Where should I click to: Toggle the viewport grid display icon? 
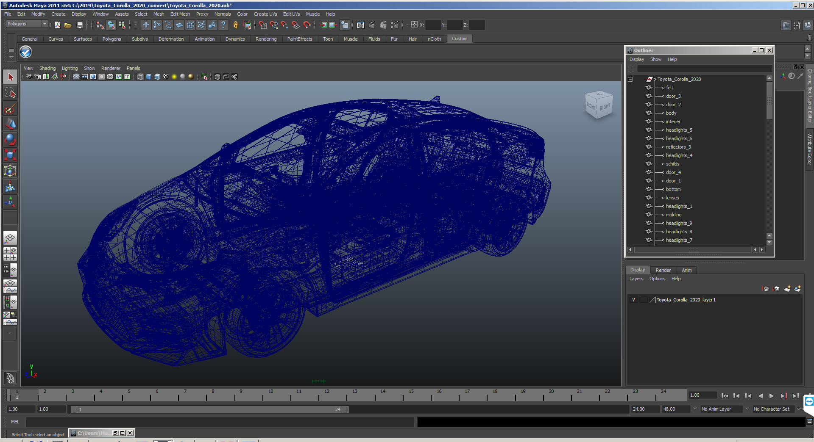pos(76,77)
